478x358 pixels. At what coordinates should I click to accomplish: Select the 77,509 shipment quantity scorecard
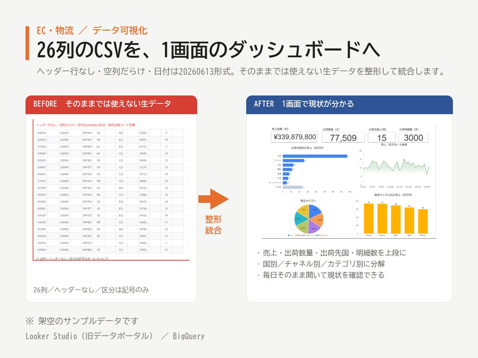(x=343, y=138)
